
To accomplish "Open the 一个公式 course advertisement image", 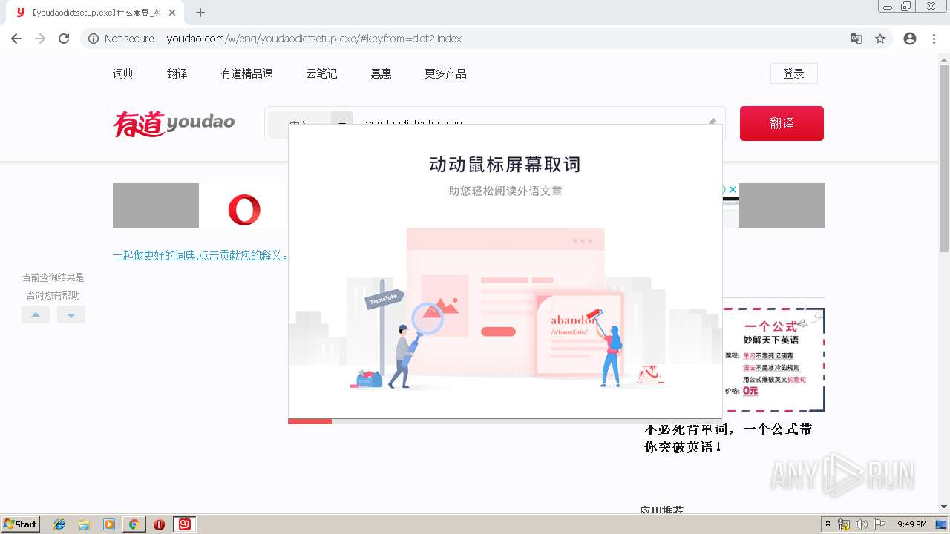I will pyautogui.click(x=774, y=360).
